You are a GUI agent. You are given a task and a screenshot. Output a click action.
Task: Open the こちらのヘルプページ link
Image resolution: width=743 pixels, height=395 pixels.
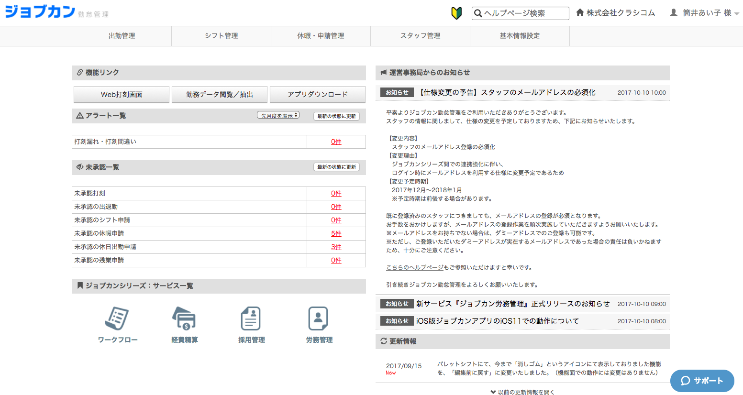pos(415,267)
